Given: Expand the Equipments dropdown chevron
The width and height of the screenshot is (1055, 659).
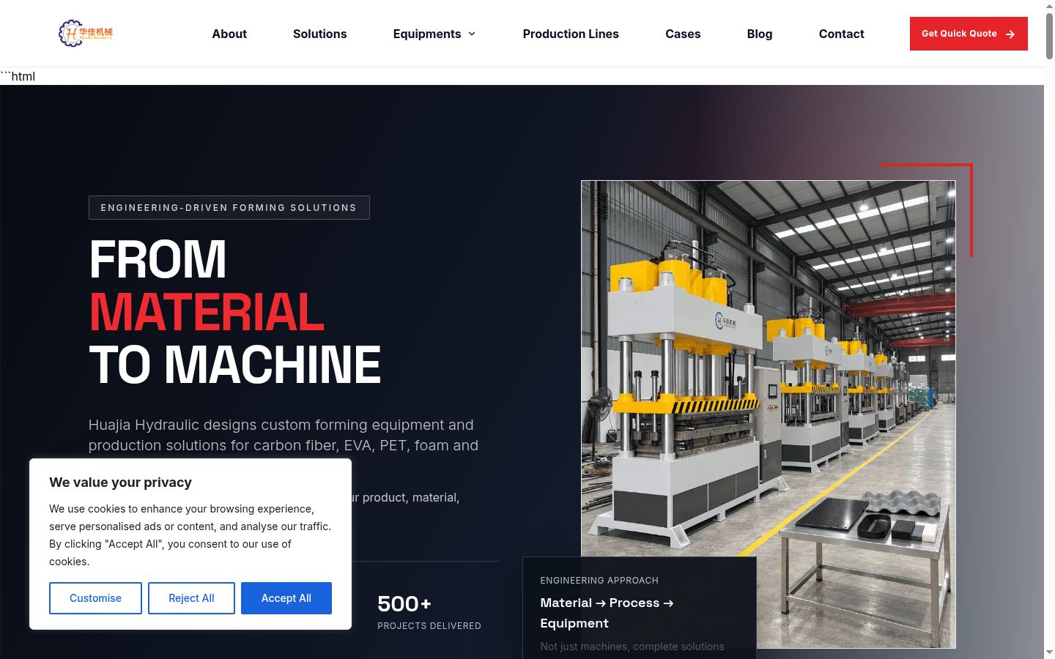Looking at the screenshot, I should pyautogui.click(x=472, y=34).
